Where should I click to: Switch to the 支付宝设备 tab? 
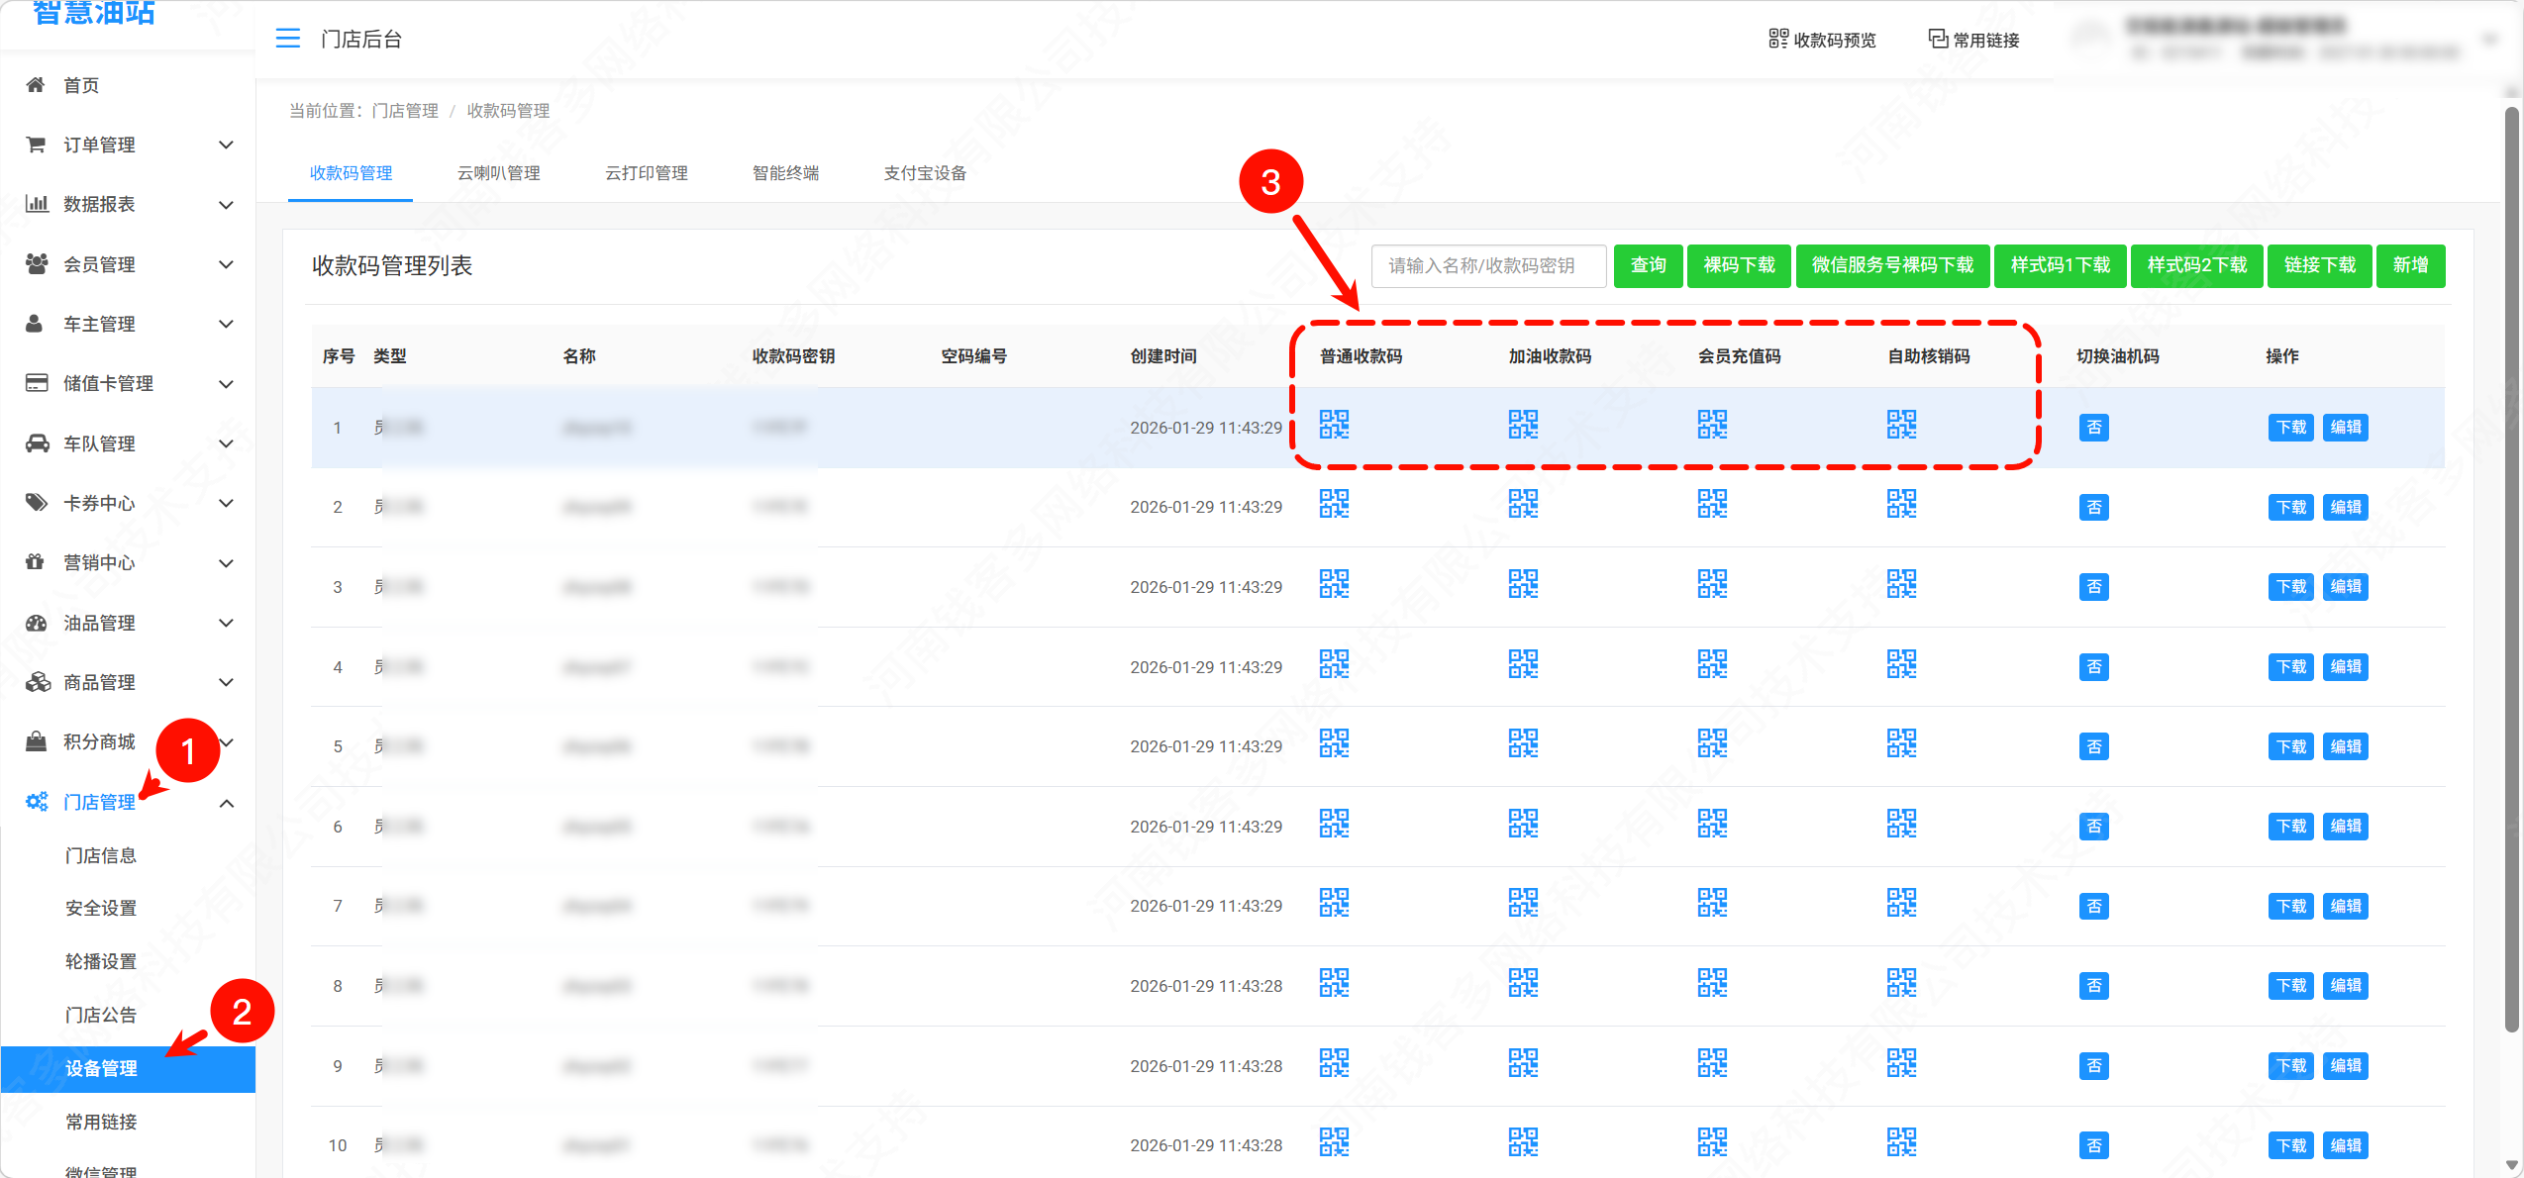point(923,173)
